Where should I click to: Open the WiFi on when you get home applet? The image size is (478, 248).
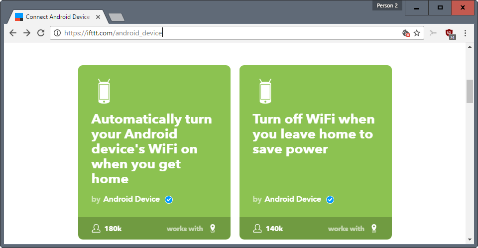point(154,152)
